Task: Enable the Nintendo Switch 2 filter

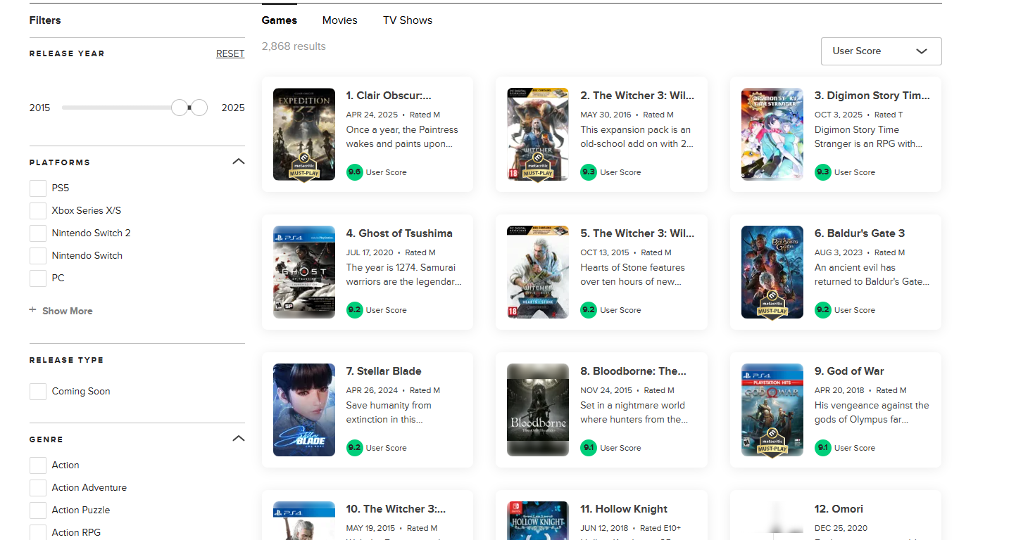Action: pos(38,233)
